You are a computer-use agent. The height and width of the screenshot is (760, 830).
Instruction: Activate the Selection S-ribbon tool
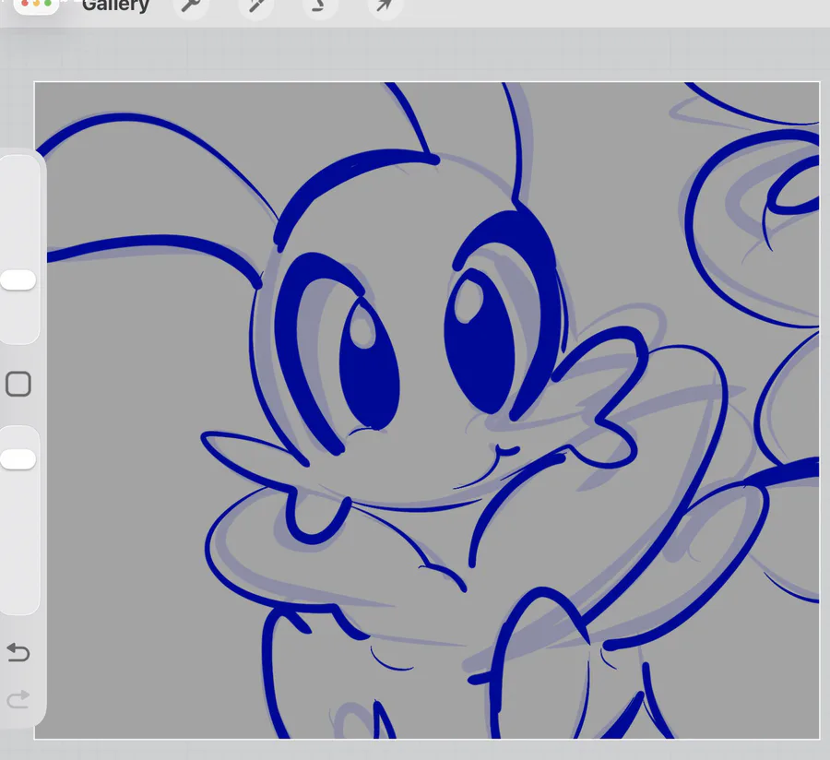tap(319, 6)
